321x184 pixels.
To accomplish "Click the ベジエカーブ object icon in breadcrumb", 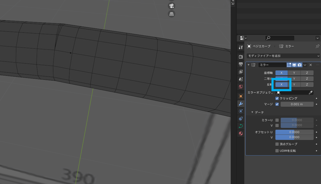I will point(249,46).
